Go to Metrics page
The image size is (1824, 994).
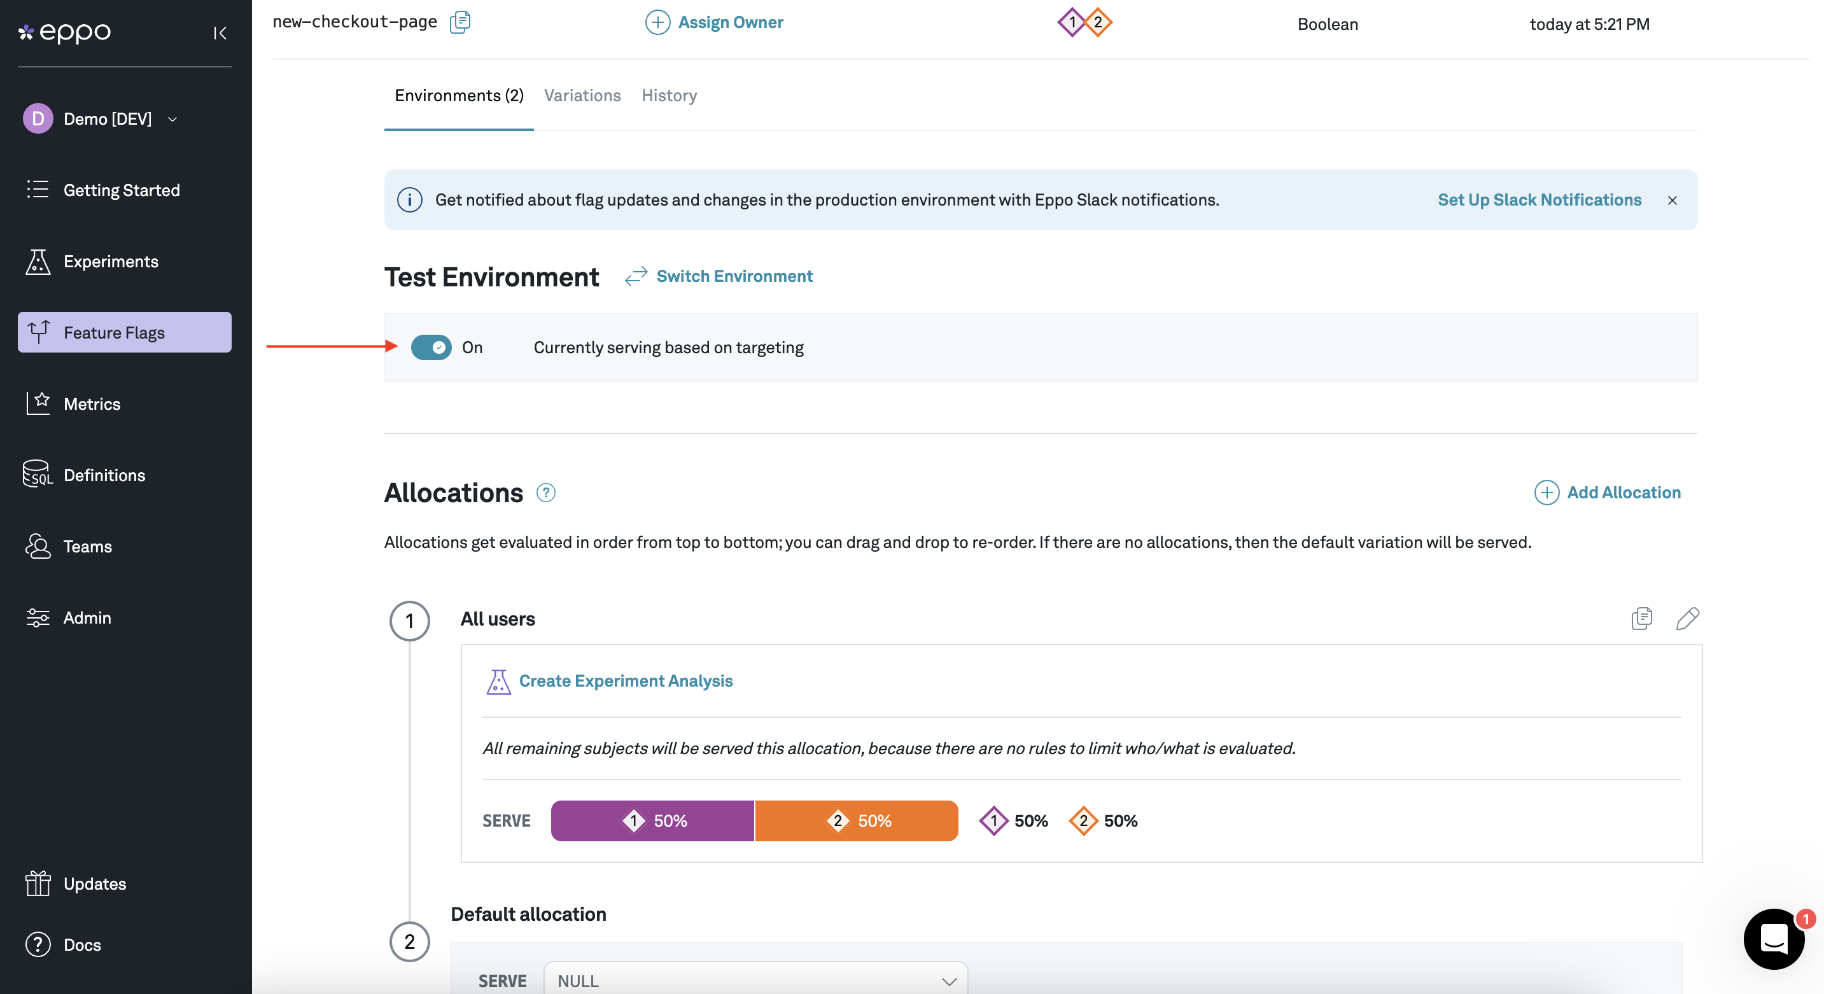pos(125,403)
